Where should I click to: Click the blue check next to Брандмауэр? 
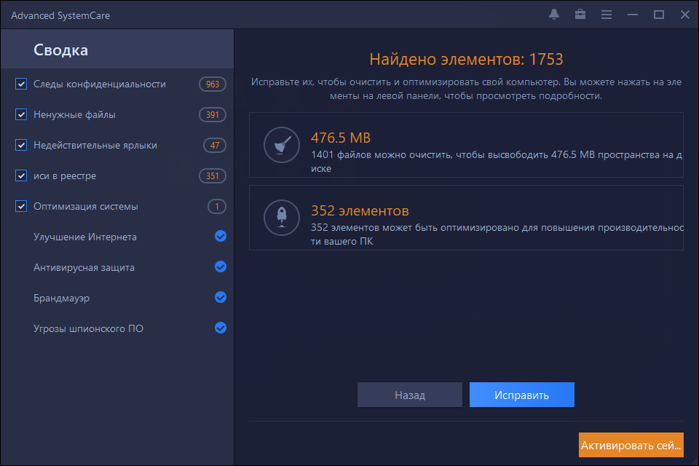[220, 297]
